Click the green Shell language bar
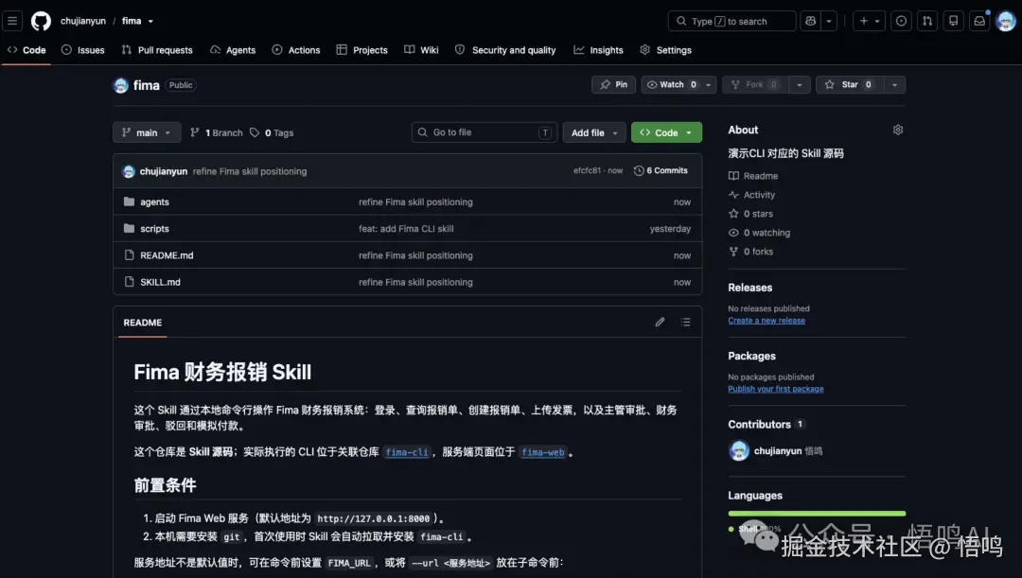 point(817,514)
